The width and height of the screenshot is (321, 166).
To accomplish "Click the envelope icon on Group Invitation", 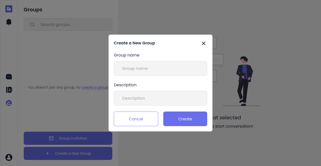I will [51, 138].
